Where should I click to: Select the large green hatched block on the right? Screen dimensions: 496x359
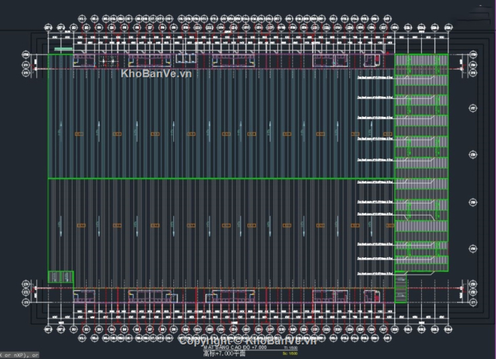pyautogui.click(x=421, y=162)
